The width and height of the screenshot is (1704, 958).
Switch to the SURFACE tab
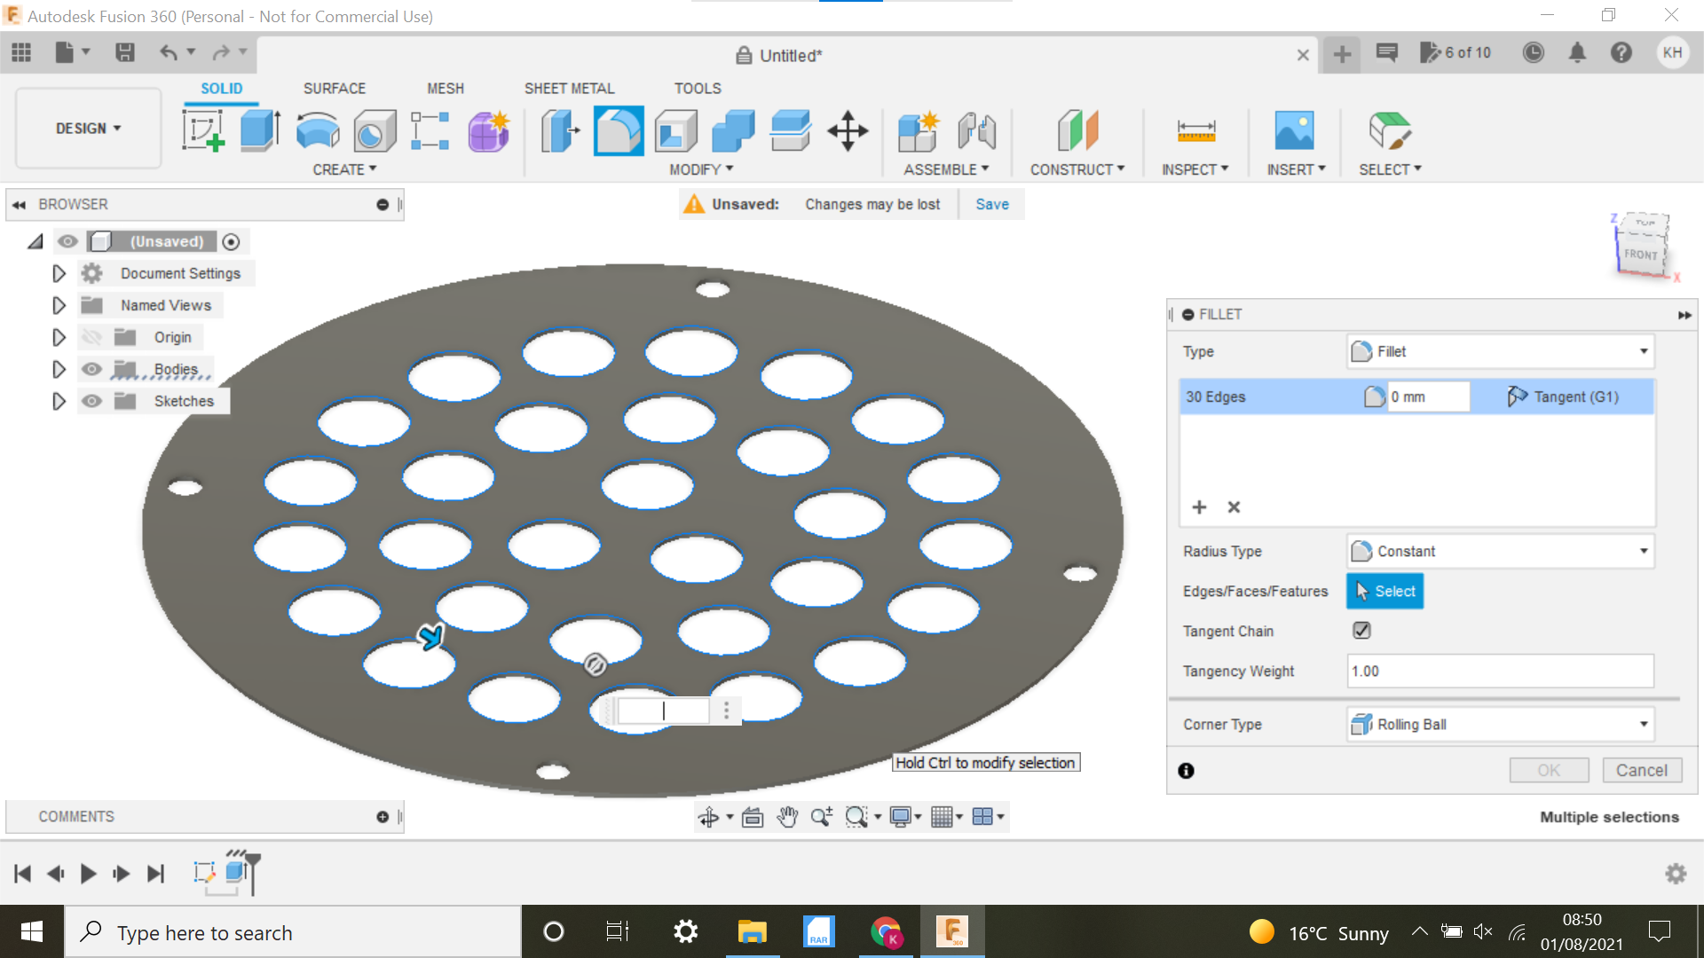point(335,88)
